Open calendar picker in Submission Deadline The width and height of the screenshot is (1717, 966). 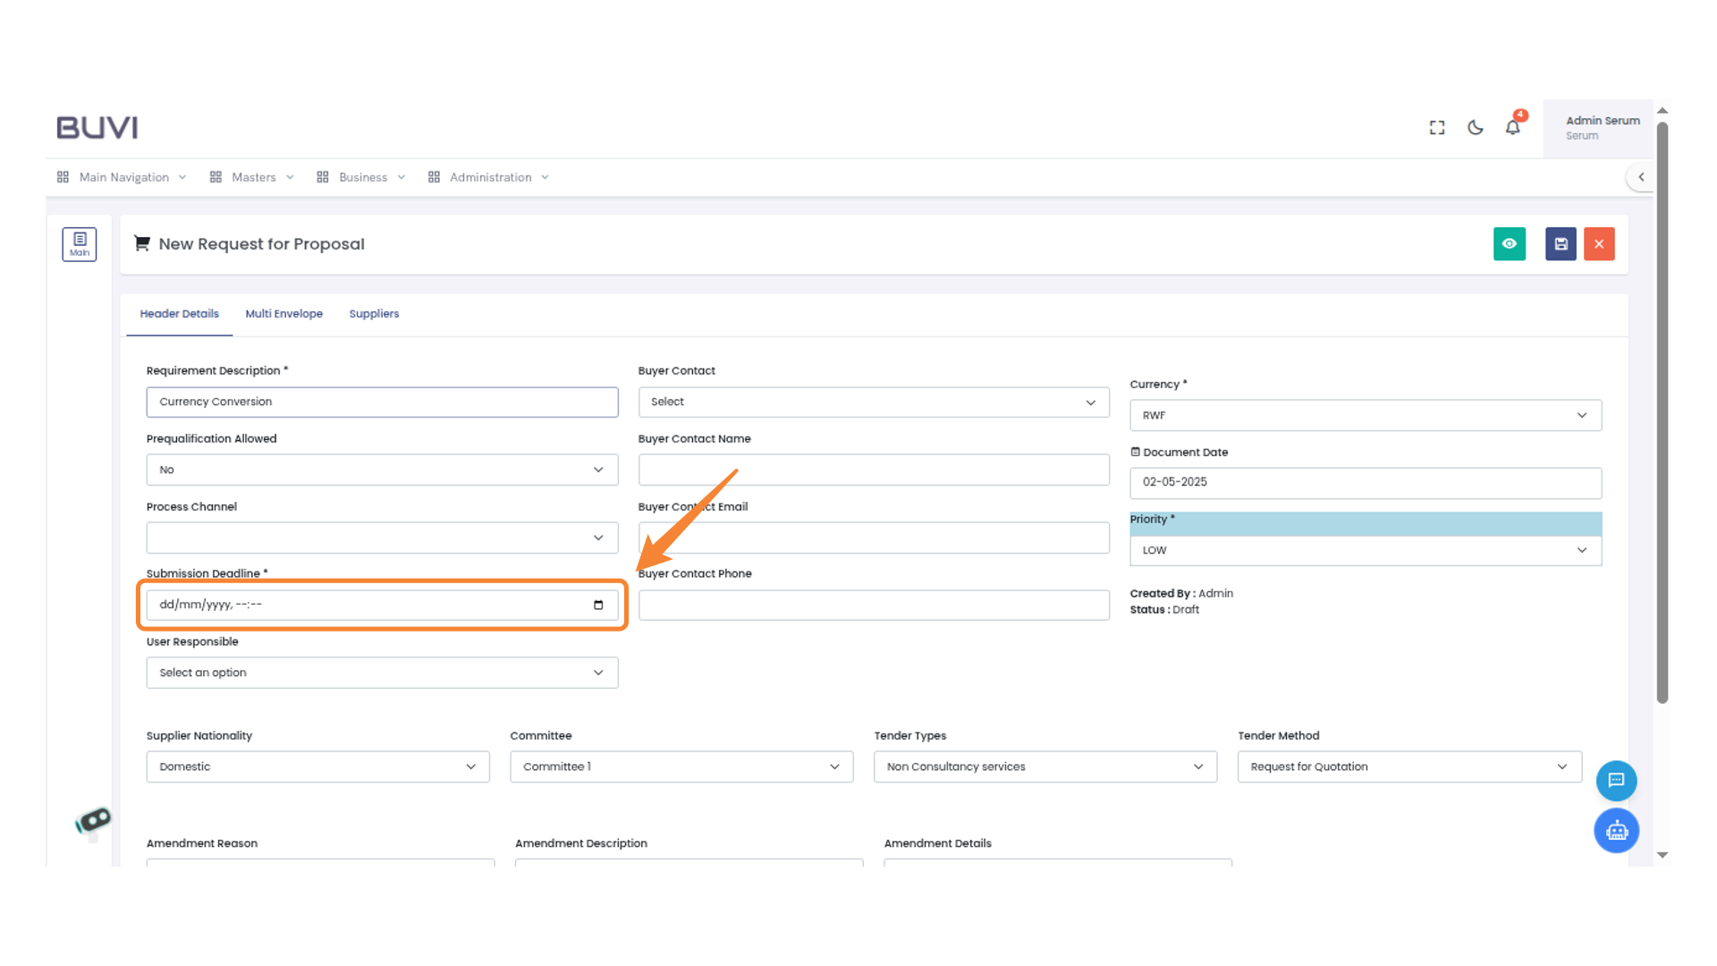(x=598, y=606)
